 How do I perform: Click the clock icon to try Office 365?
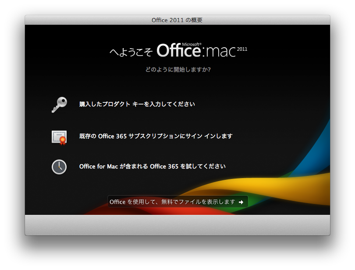tap(59, 167)
